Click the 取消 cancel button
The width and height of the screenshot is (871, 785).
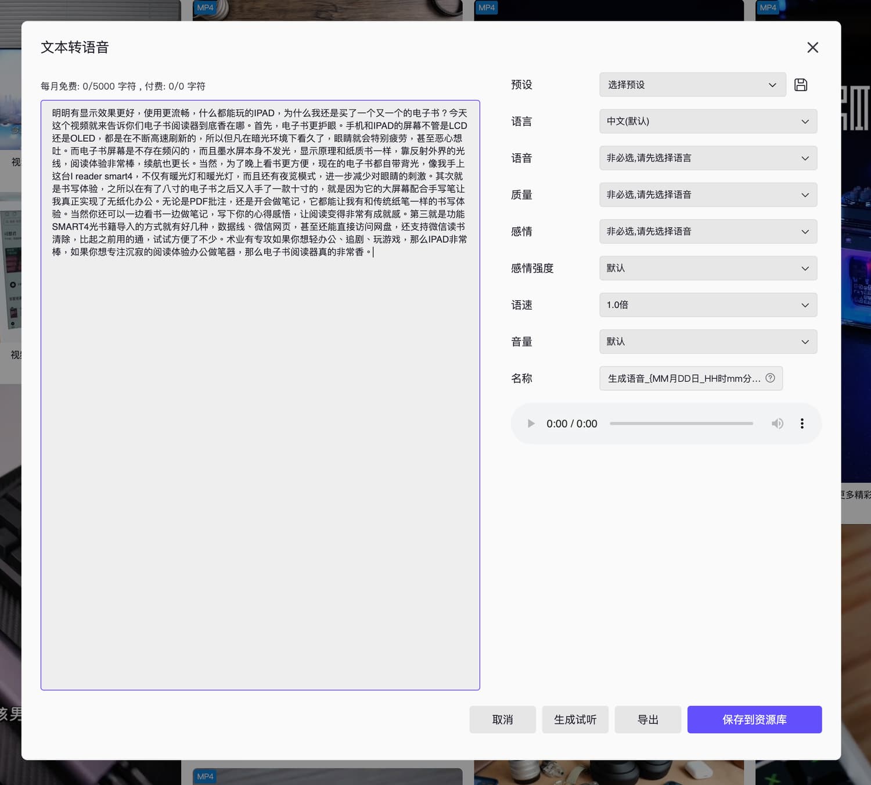502,719
